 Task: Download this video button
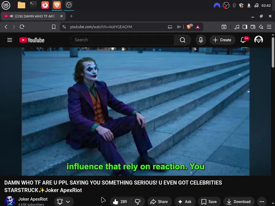tap(239, 202)
